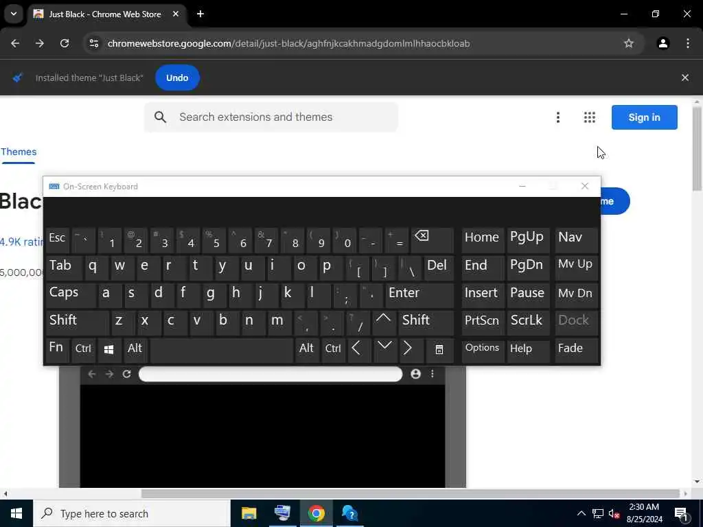Open Chrome icon in taskbar
This screenshot has height=527, width=703.
pos(316,513)
